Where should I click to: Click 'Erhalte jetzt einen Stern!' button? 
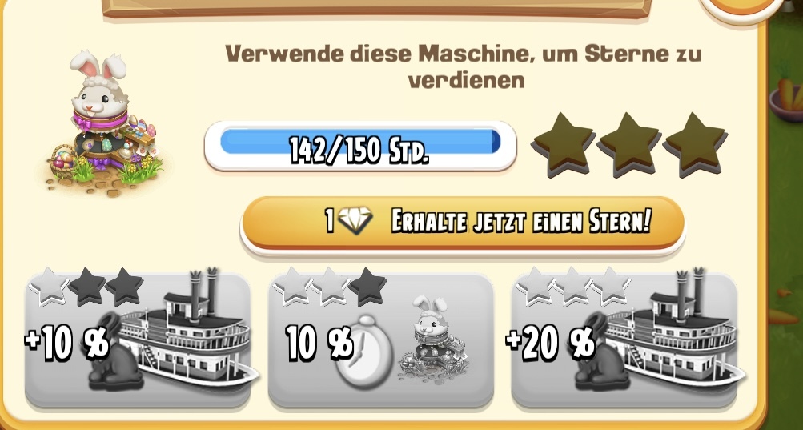point(463,223)
